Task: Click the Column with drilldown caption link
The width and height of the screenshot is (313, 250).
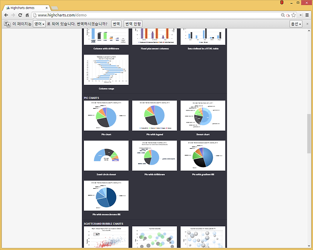Action: pos(106,49)
